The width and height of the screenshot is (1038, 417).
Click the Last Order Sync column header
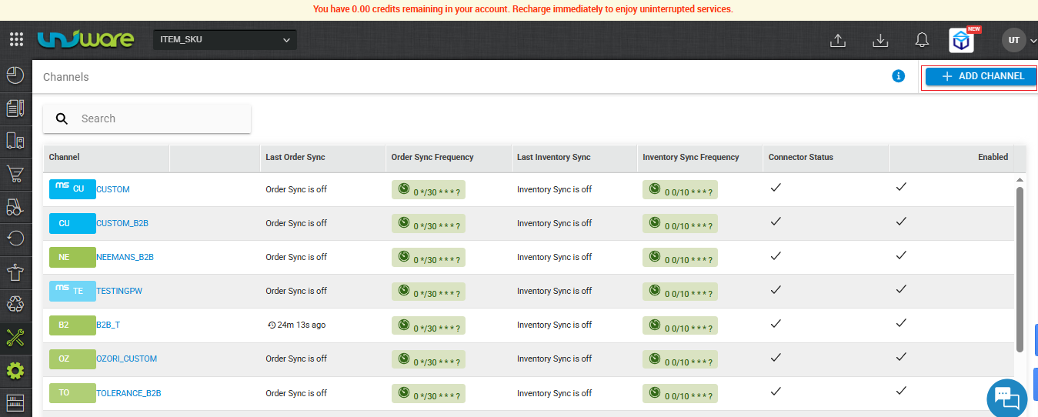(x=295, y=157)
